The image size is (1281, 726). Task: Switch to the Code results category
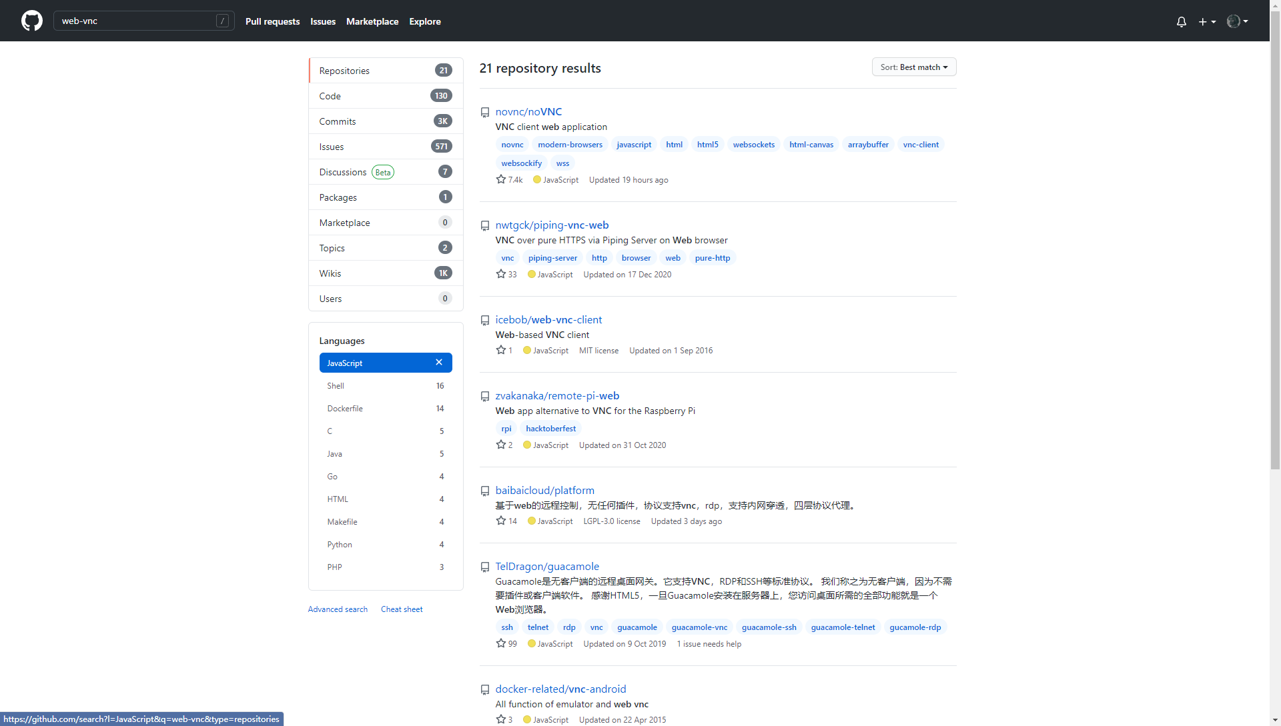(x=330, y=96)
